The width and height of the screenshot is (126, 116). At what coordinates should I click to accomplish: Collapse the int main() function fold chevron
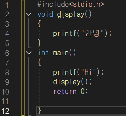29,53
